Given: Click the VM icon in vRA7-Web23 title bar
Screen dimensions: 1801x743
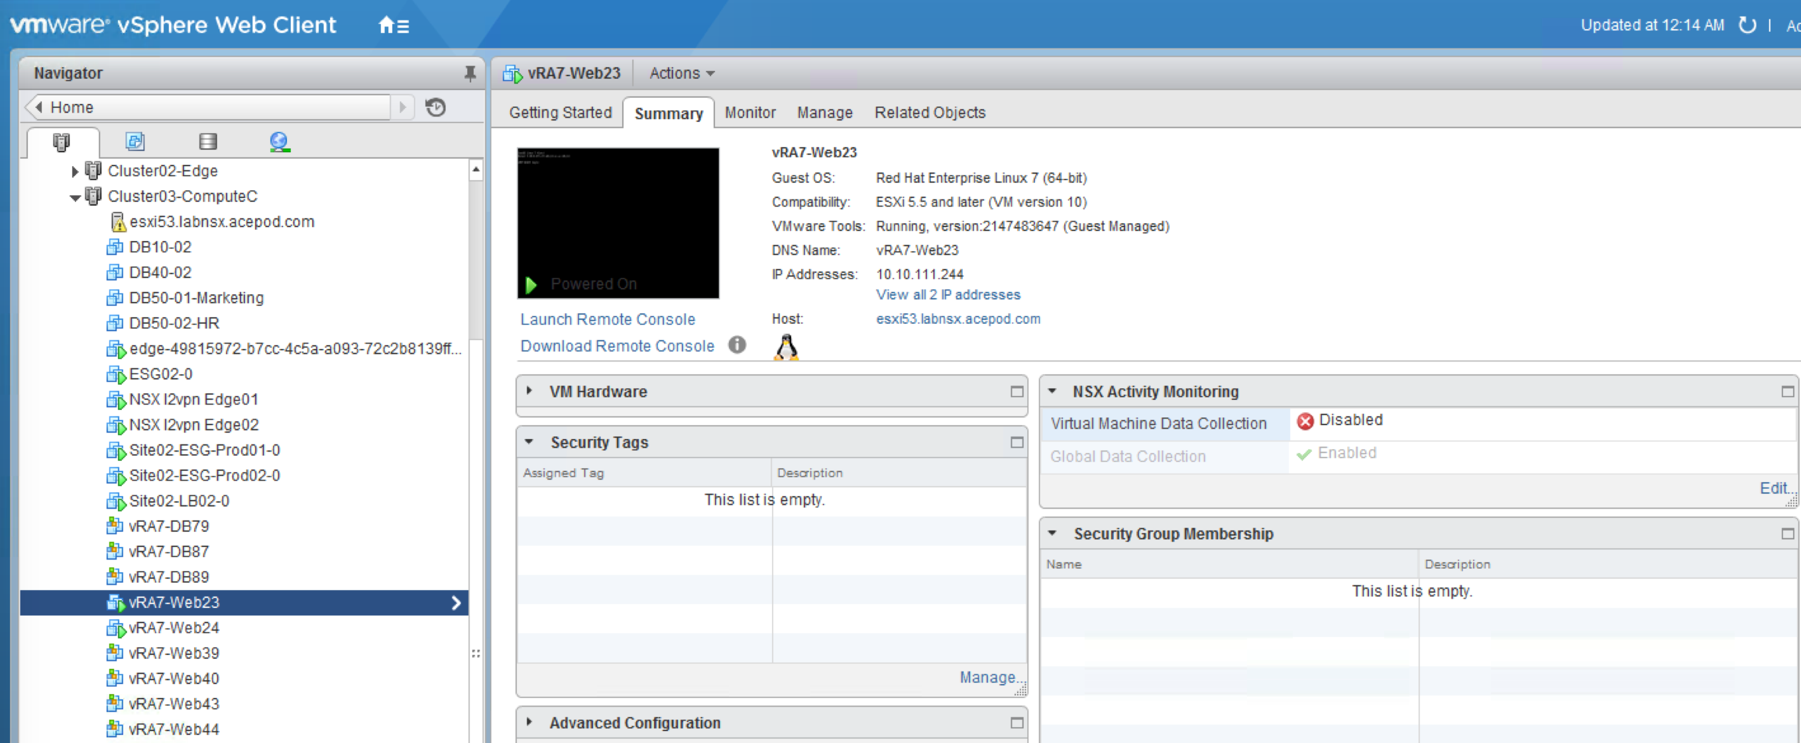Looking at the screenshot, I should [x=512, y=74].
